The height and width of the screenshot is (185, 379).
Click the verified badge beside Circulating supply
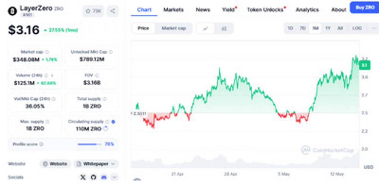point(113,122)
